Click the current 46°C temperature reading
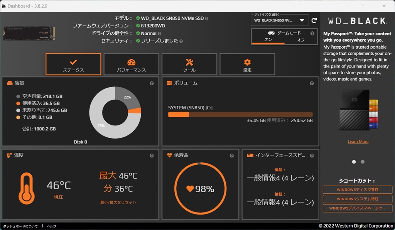This screenshot has width=395, height=230. coord(59,185)
